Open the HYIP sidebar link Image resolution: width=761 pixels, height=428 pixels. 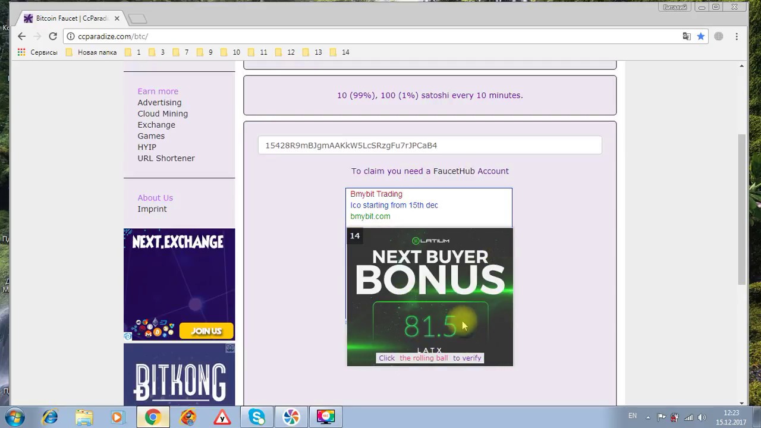tap(147, 147)
